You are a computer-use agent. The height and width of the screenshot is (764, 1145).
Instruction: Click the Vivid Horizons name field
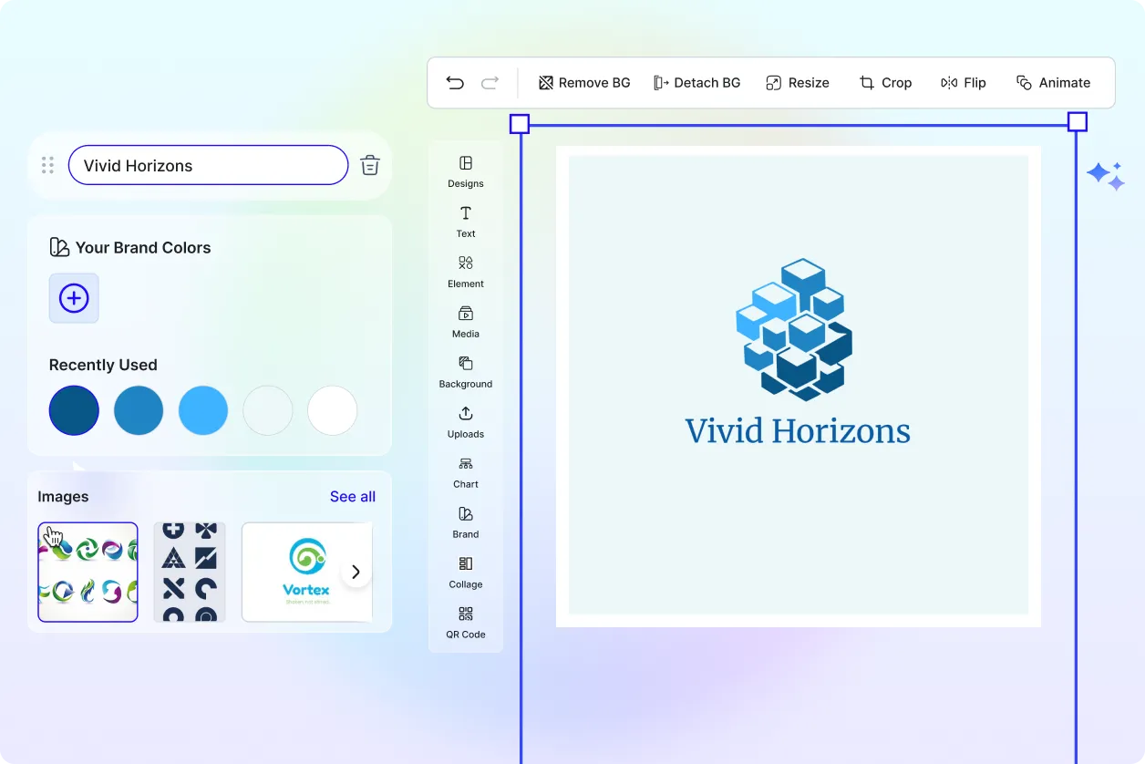pyautogui.click(x=208, y=166)
